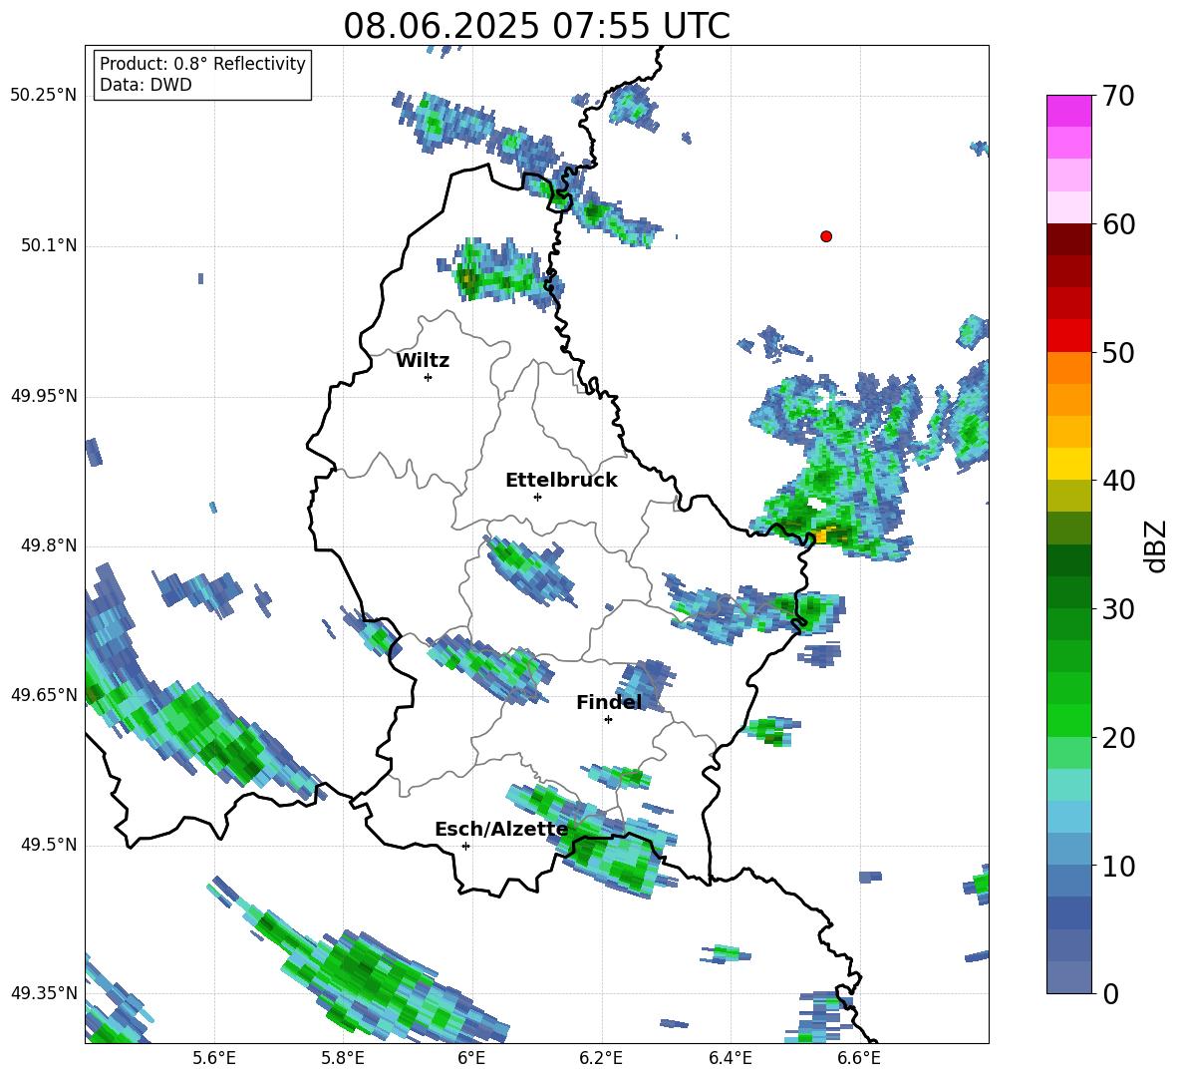Click the 50.25°N latitude label

44,96
